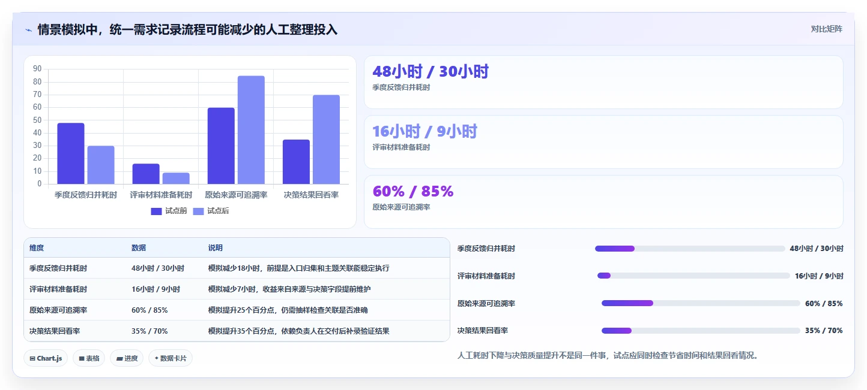Click the 60% / 85% stat card value

coord(413,191)
